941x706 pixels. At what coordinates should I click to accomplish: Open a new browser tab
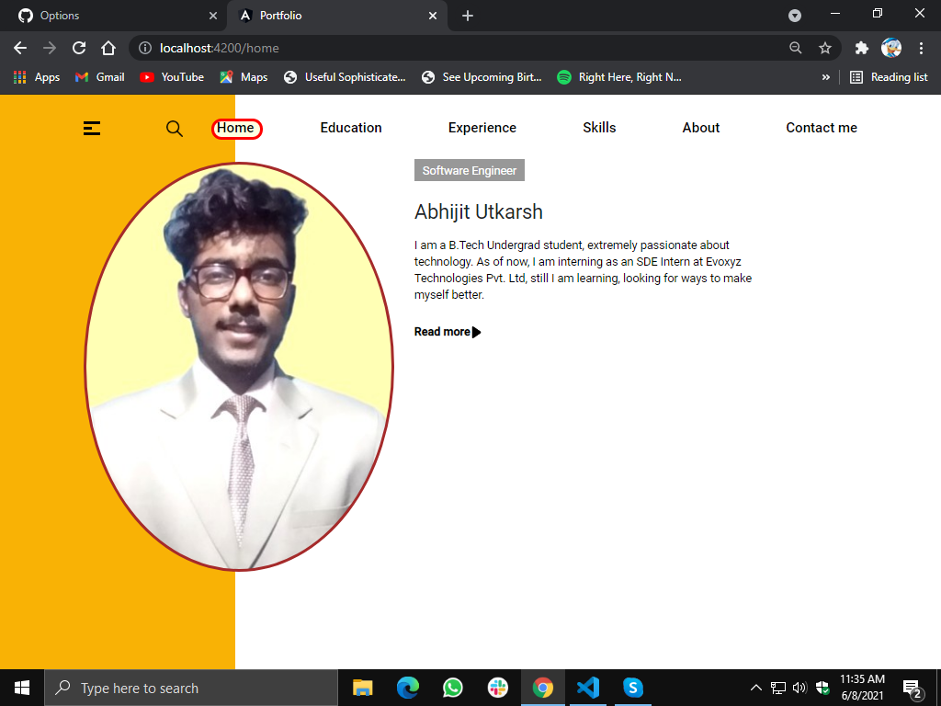point(468,16)
